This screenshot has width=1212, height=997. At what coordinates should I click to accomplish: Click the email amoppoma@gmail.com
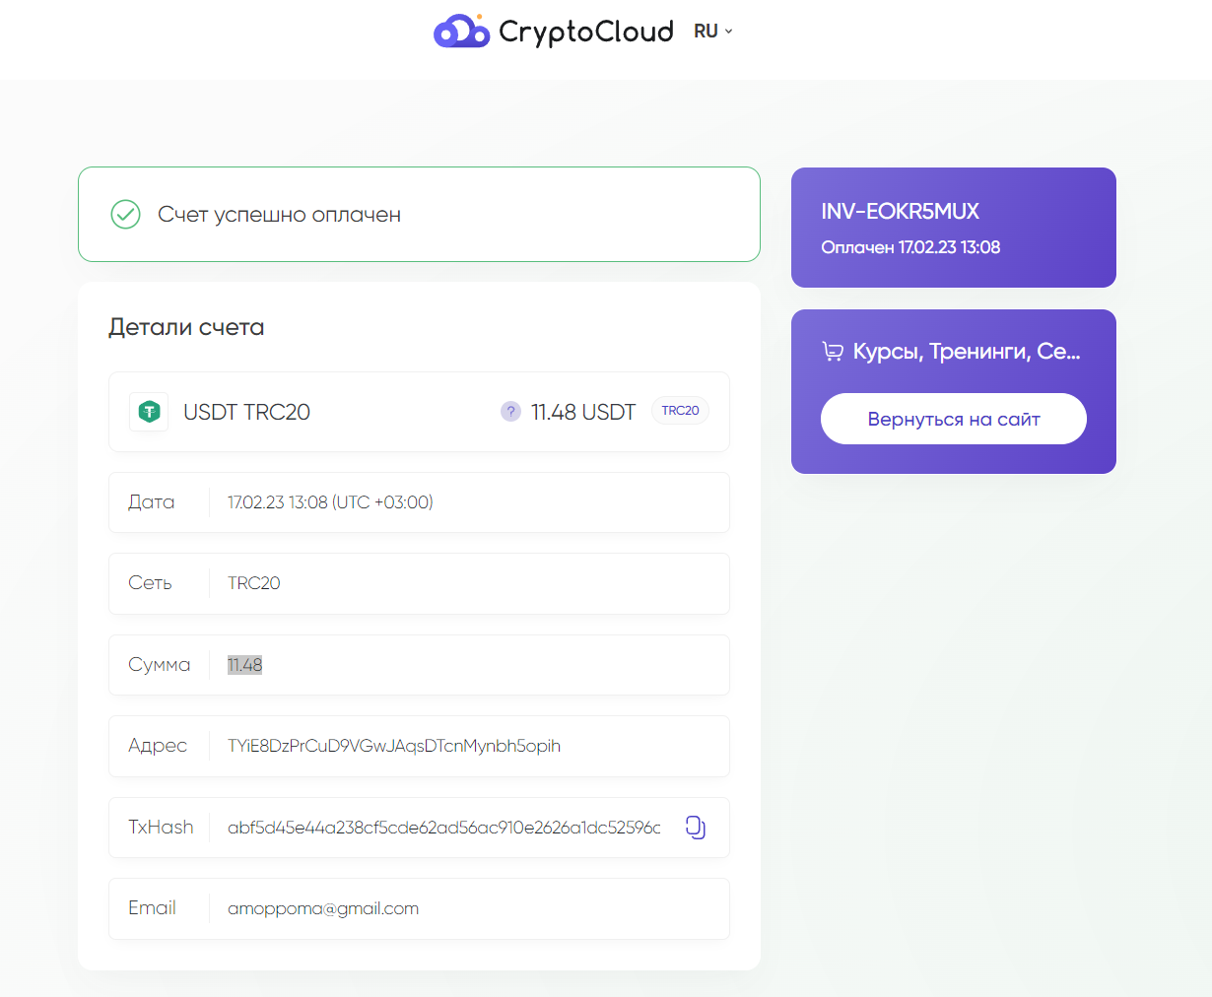323,908
